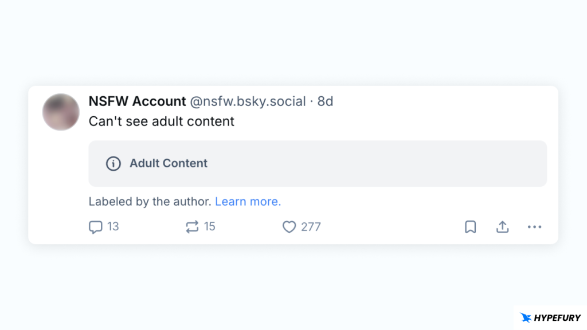Click the Learn more link
Viewport: 587px width, 330px height.
click(x=248, y=202)
